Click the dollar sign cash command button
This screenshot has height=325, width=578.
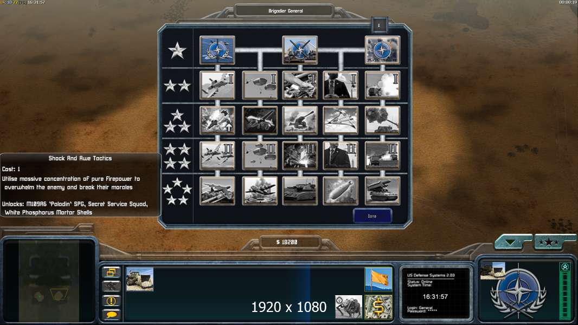pos(378,307)
